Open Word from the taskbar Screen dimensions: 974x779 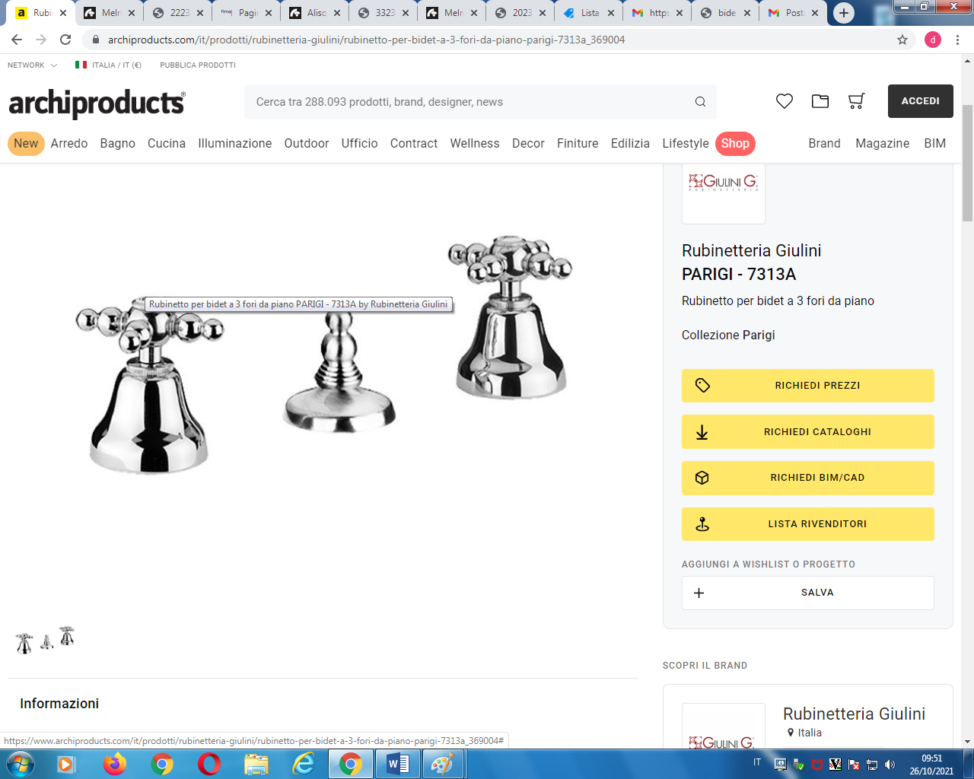(x=398, y=764)
